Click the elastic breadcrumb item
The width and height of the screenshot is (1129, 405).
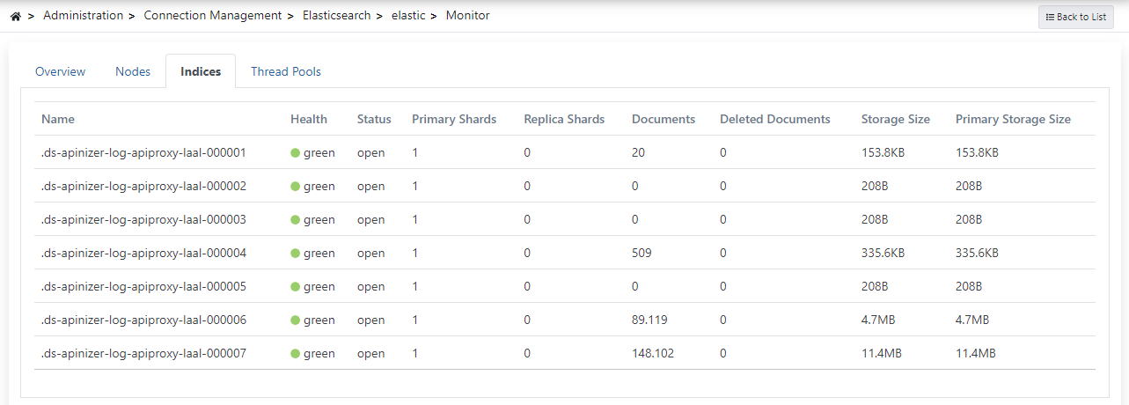click(409, 16)
